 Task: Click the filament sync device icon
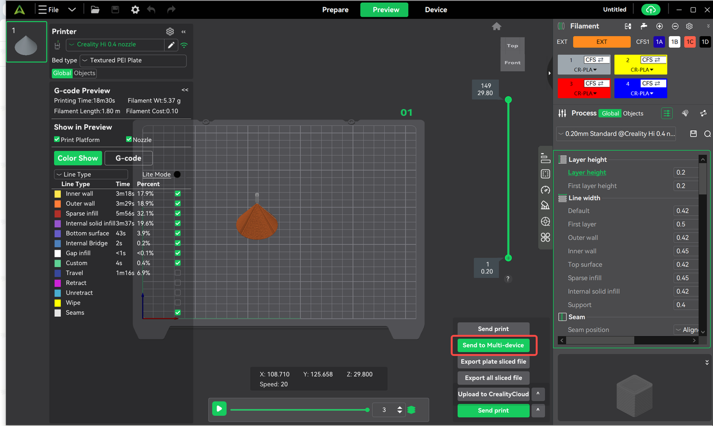(x=628, y=26)
